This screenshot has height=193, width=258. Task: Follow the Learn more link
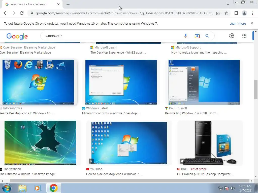pos(238,23)
